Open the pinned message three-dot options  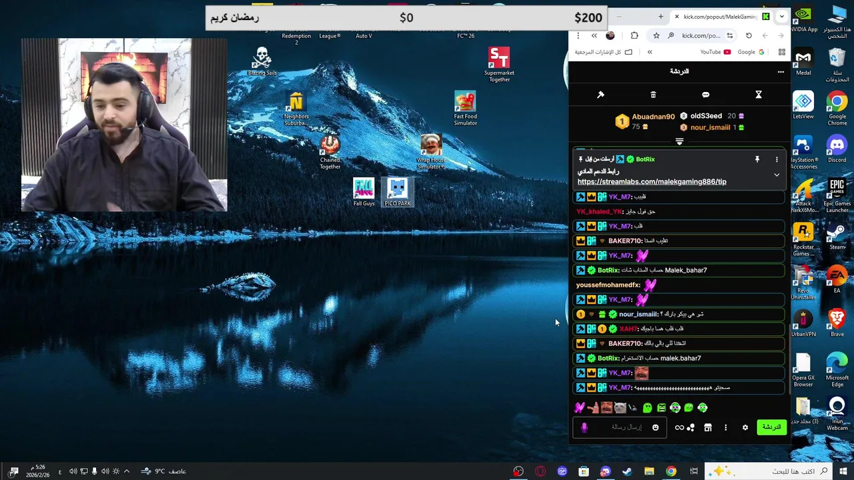click(777, 159)
